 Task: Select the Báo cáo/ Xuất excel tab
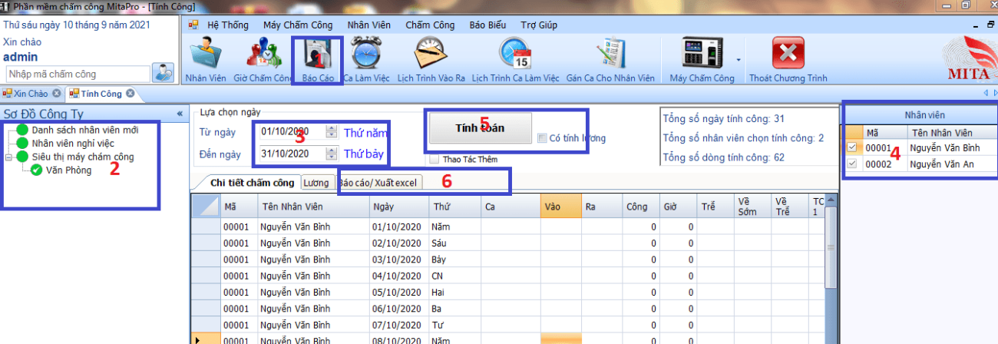pos(378,183)
